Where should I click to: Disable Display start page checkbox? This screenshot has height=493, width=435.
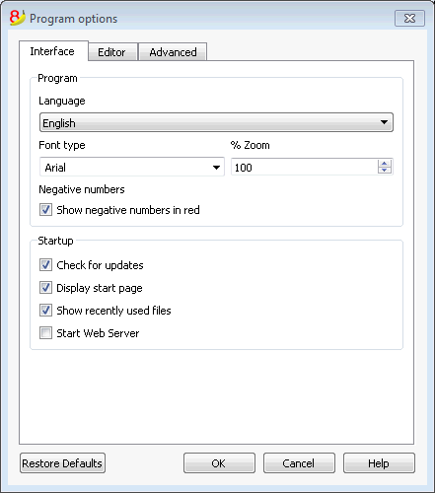(45, 288)
